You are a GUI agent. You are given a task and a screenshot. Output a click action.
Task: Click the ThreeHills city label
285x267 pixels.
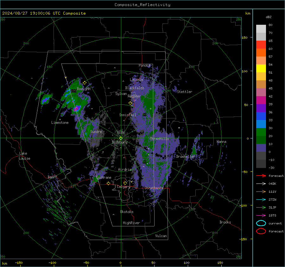click(159, 139)
